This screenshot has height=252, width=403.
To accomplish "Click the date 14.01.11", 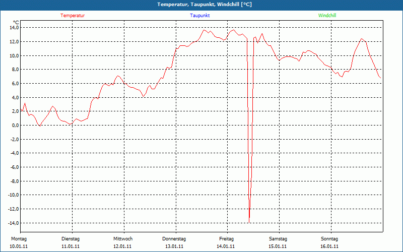I will point(226,246).
